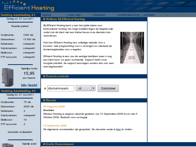This screenshot has height=147, width=196.
Task: Click the 'Gratis Domeinnaam' section heading
Action: pyautogui.click(x=60, y=144)
